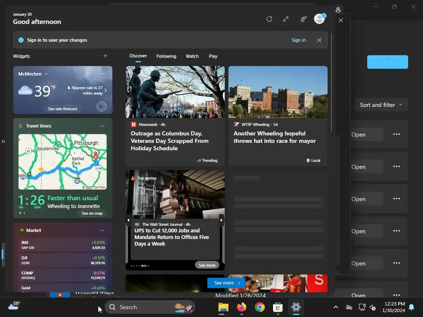Viewport: 423px width, 317px height.
Task: Open clock showing 12:23 PM
Action: coord(393,307)
